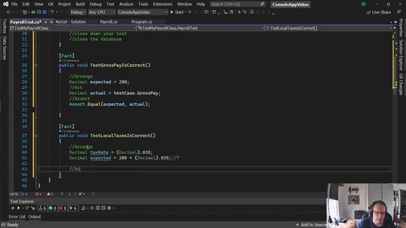This screenshot has width=406, height=228.
Task: Toggle the not run tests filter showing 6
Action: [73, 208]
